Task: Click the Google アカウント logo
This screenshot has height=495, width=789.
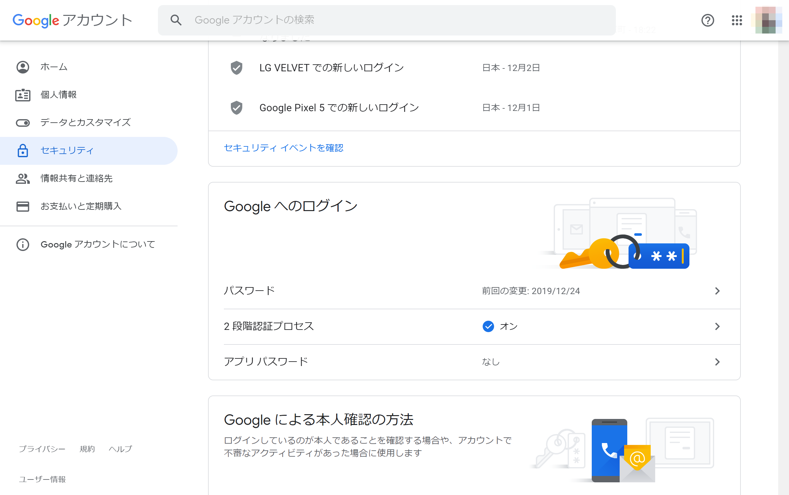Action: [x=72, y=20]
